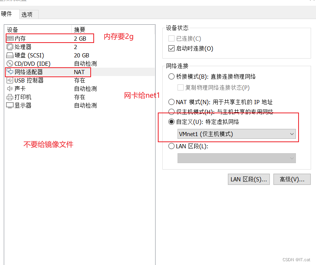Click the processor icon
316x265 pixels.
pos(10,47)
